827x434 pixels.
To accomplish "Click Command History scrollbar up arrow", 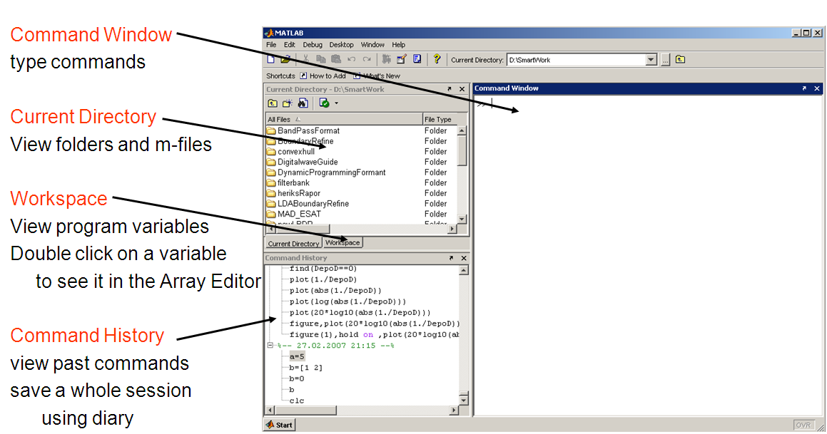I will point(464,270).
